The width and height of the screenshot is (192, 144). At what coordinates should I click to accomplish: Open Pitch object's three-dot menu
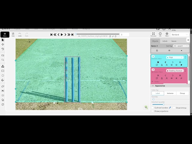(x=185, y=57)
